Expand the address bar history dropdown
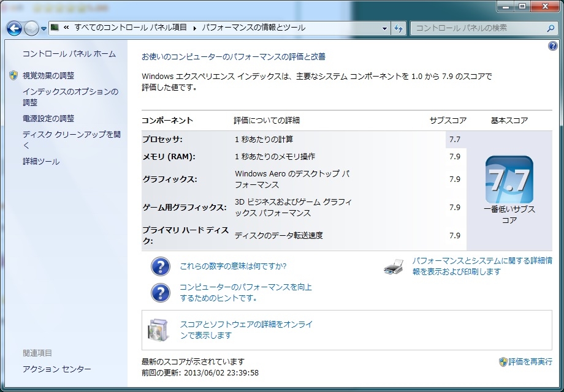Viewport: 564px width, 392px height. 384,28
